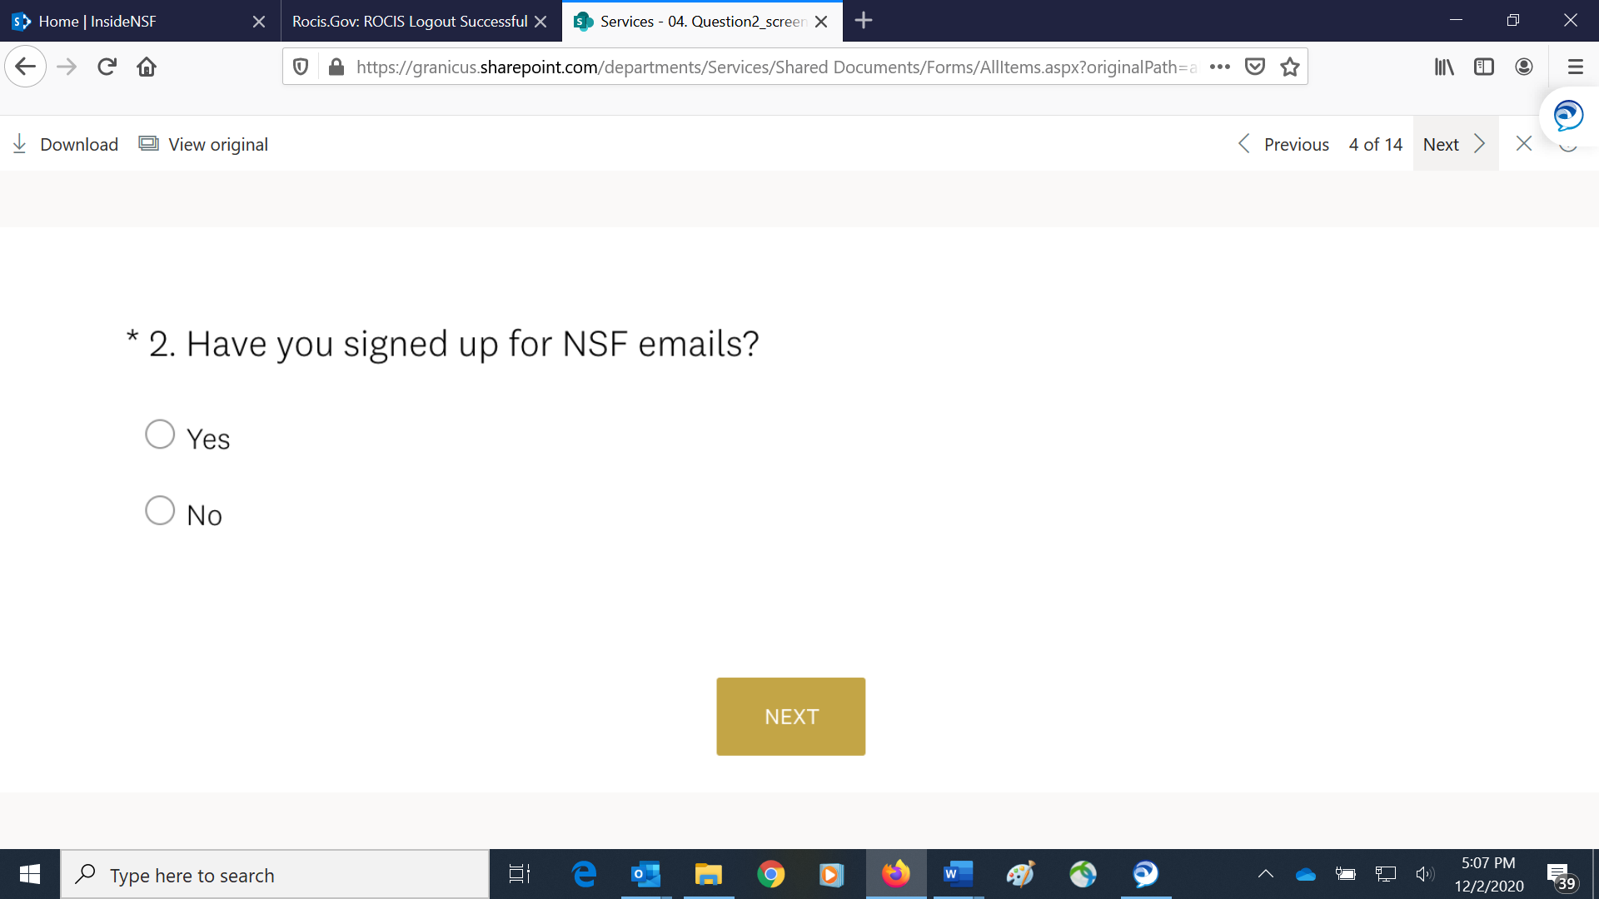Select the No radio button
The width and height of the screenshot is (1599, 899).
160,510
